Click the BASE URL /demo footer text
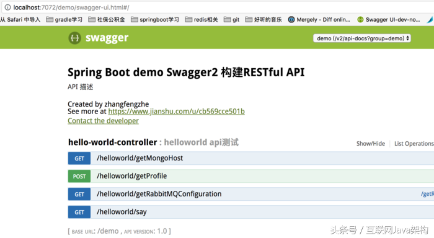434x238 pixels. click(119, 231)
